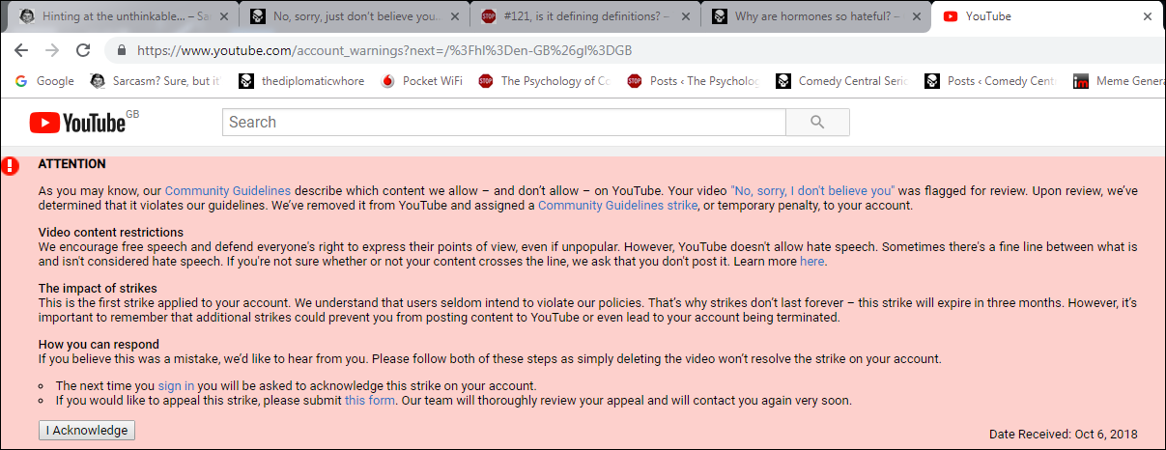1166x450 pixels.
Task: Reload the page with refresh icon
Action: coord(83,50)
